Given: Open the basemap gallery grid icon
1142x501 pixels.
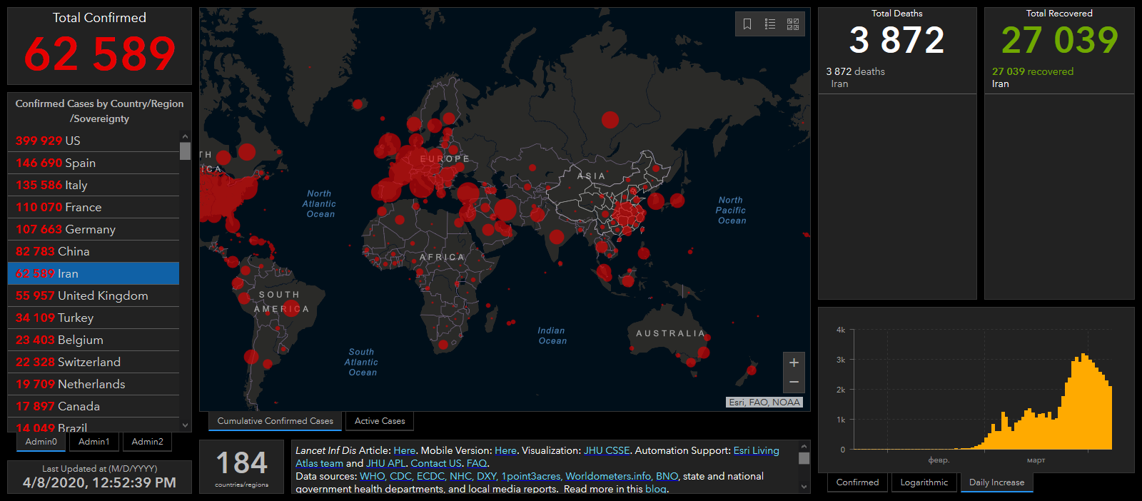Looking at the screenshot, I should [793, 24].
